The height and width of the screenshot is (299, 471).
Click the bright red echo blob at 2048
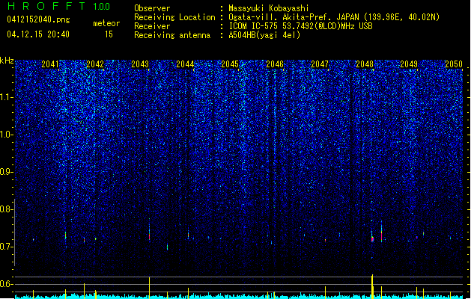click(x=372, y=239)
